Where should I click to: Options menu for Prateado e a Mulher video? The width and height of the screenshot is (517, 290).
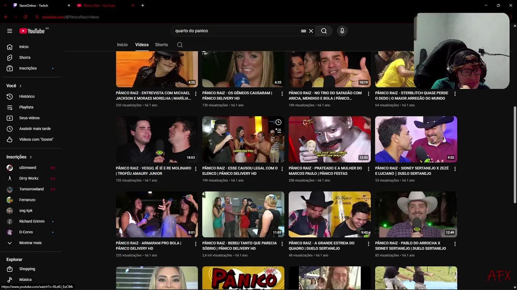[369, 169]
